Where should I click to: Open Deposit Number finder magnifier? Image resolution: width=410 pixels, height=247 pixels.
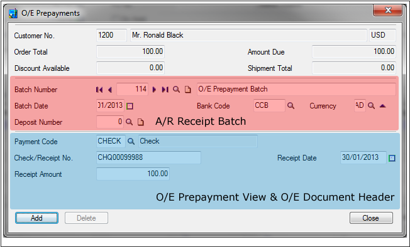tap(129, 122)
